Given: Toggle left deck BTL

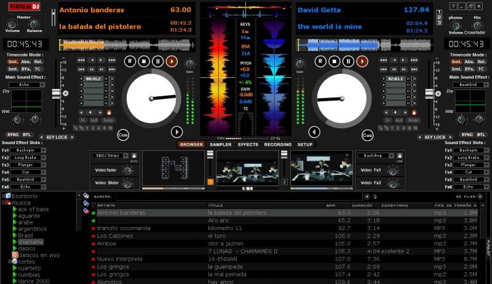Looking at the screenshot, I should [26, 135].
